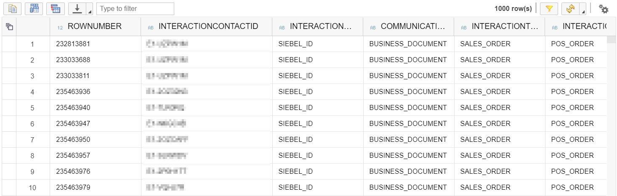
Task: Select row number 10
Action: pyautogui.click(x=32, y=188)
